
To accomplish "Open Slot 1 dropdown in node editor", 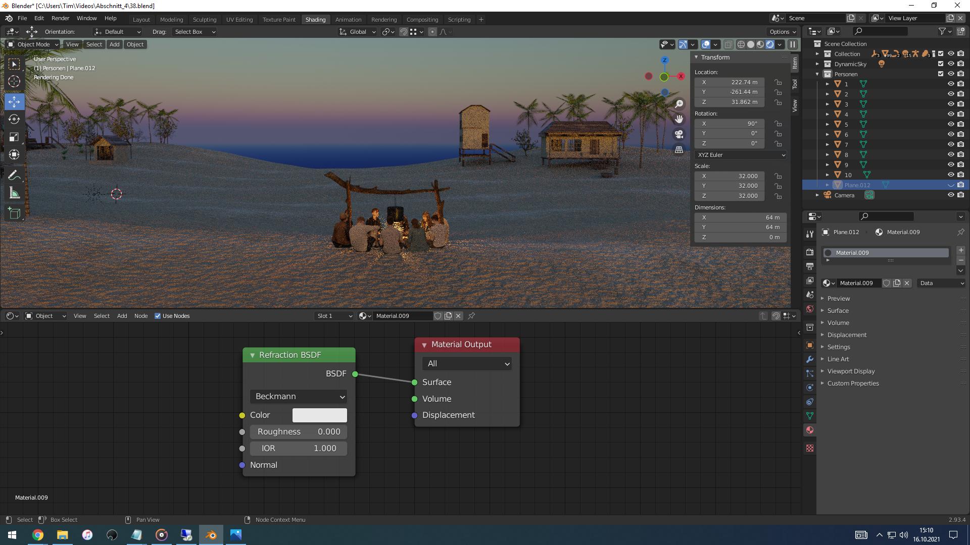I will [333, 316].
